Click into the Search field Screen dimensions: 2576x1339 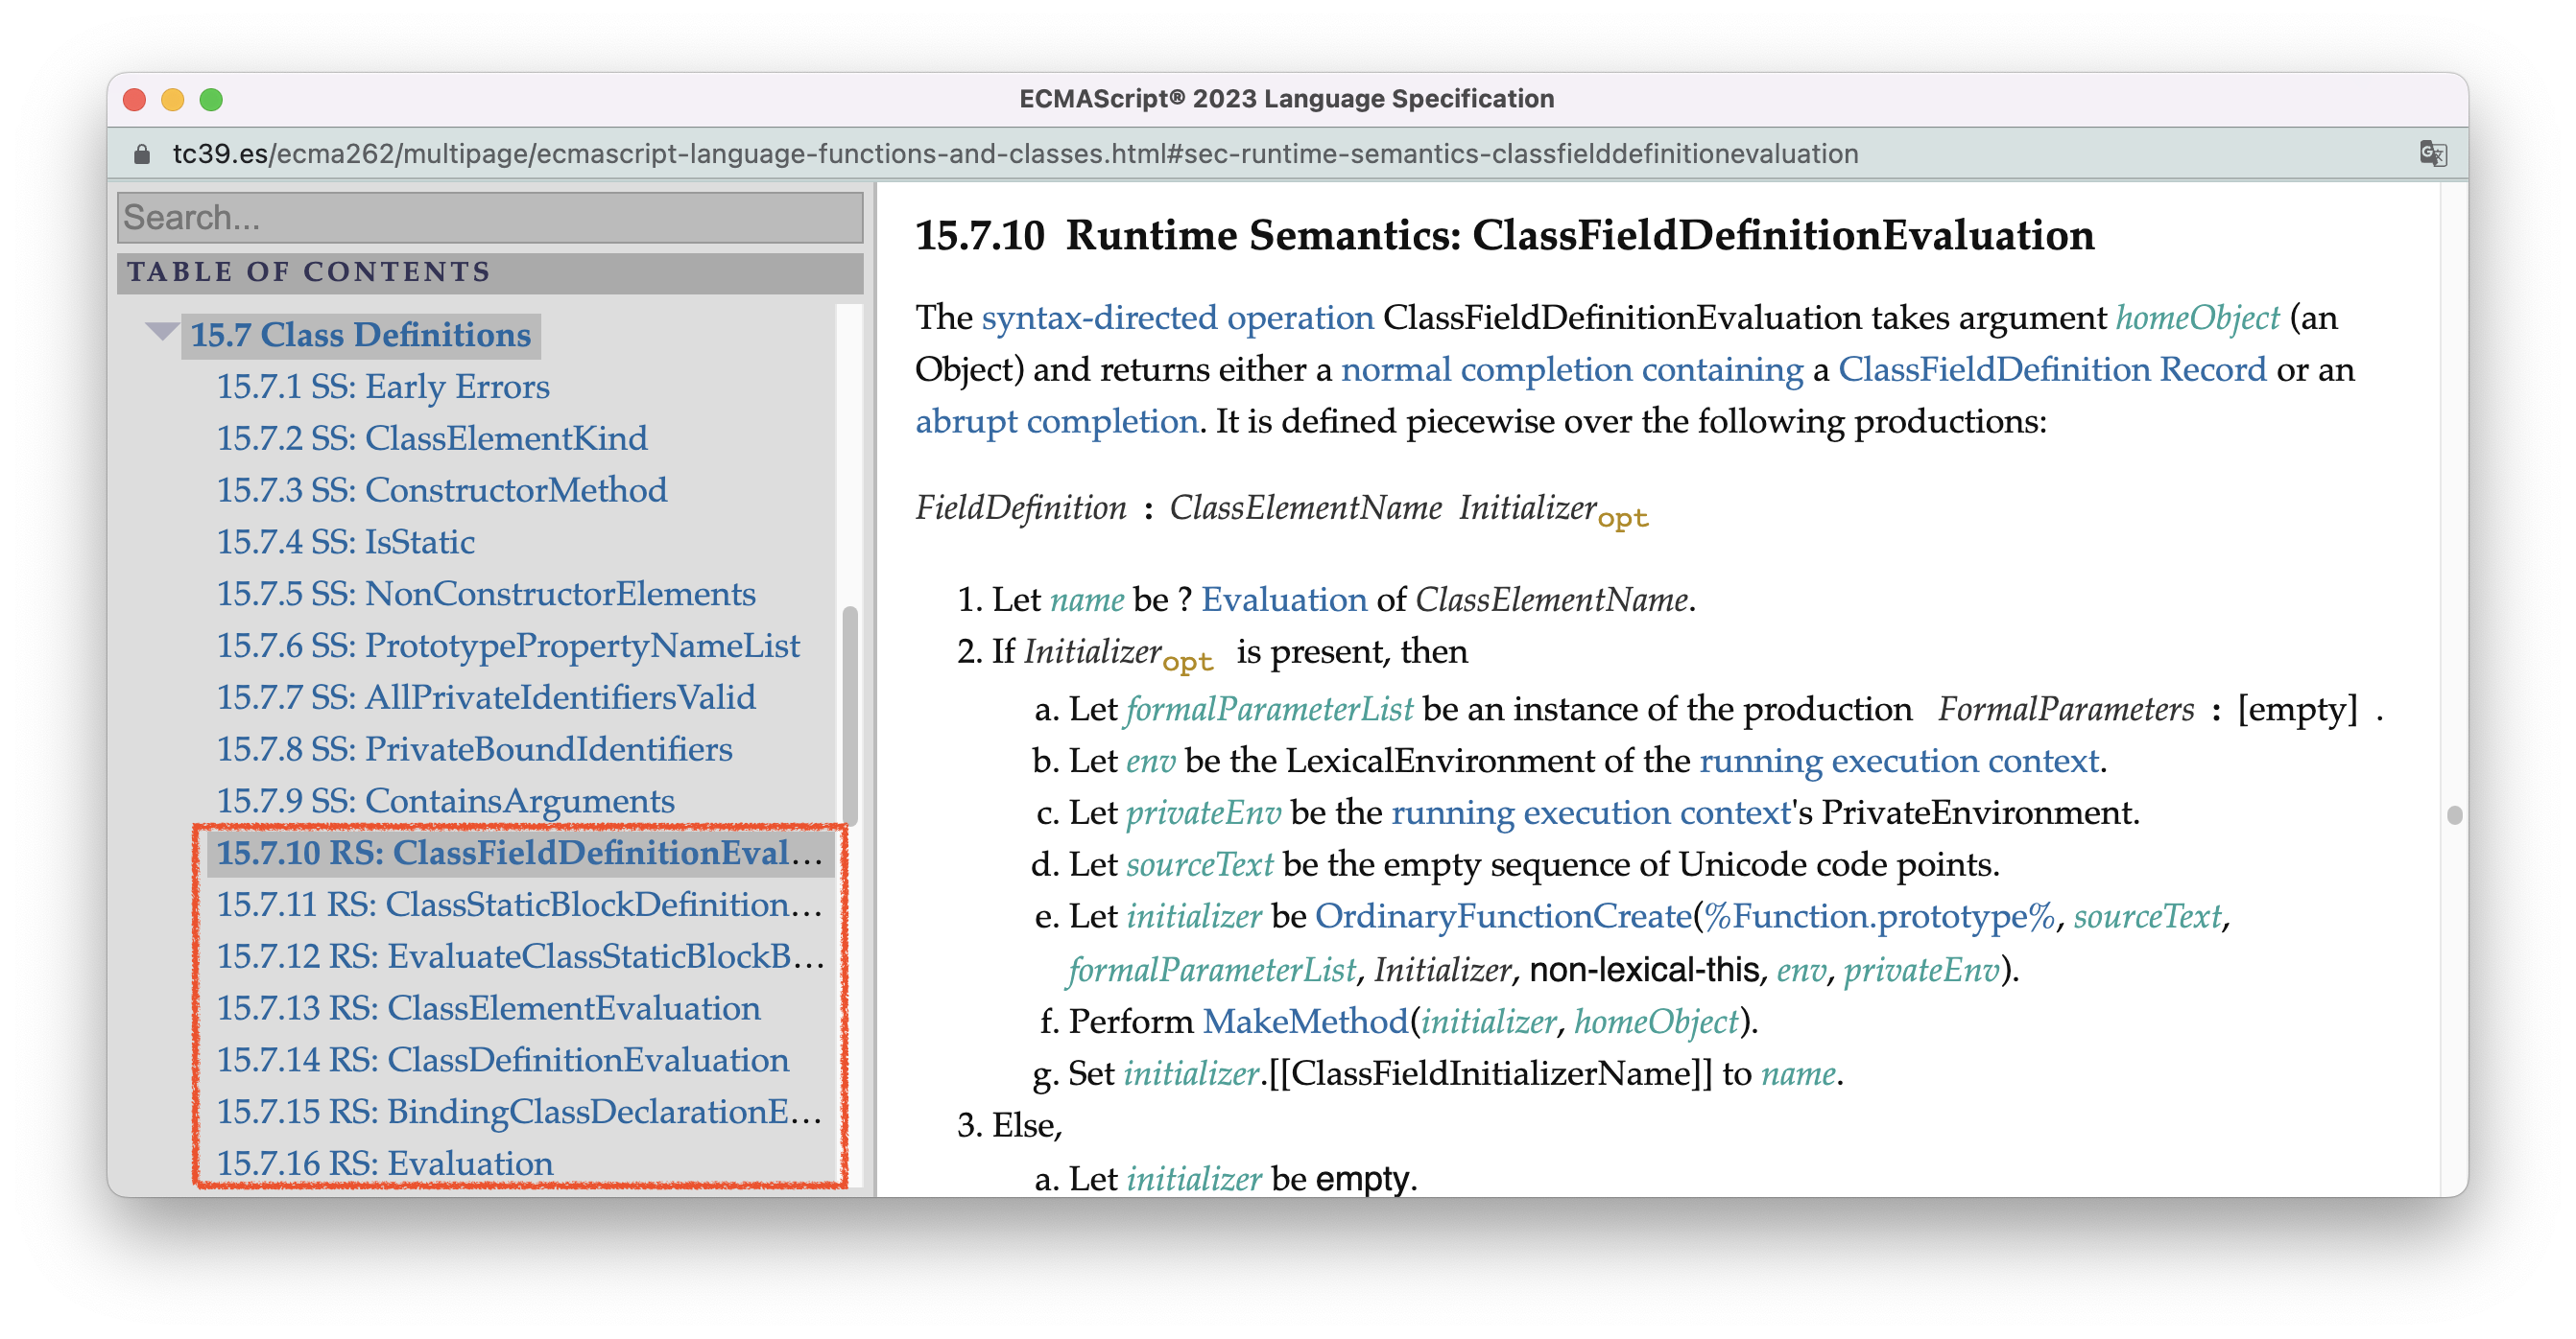tap(490, 217)
